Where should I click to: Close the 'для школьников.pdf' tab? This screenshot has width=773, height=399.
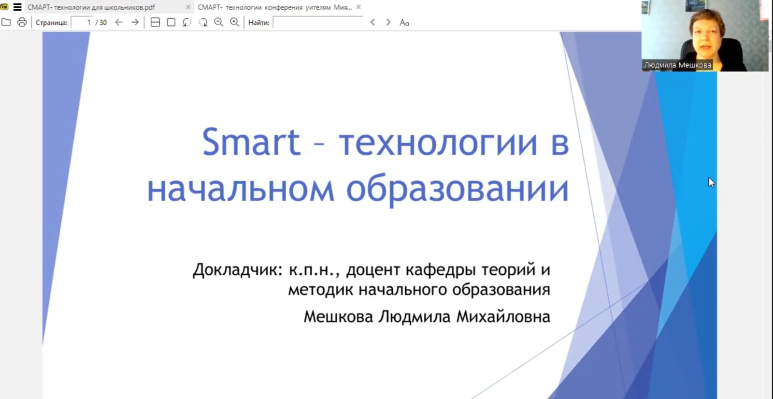click(x=188, y=7)
